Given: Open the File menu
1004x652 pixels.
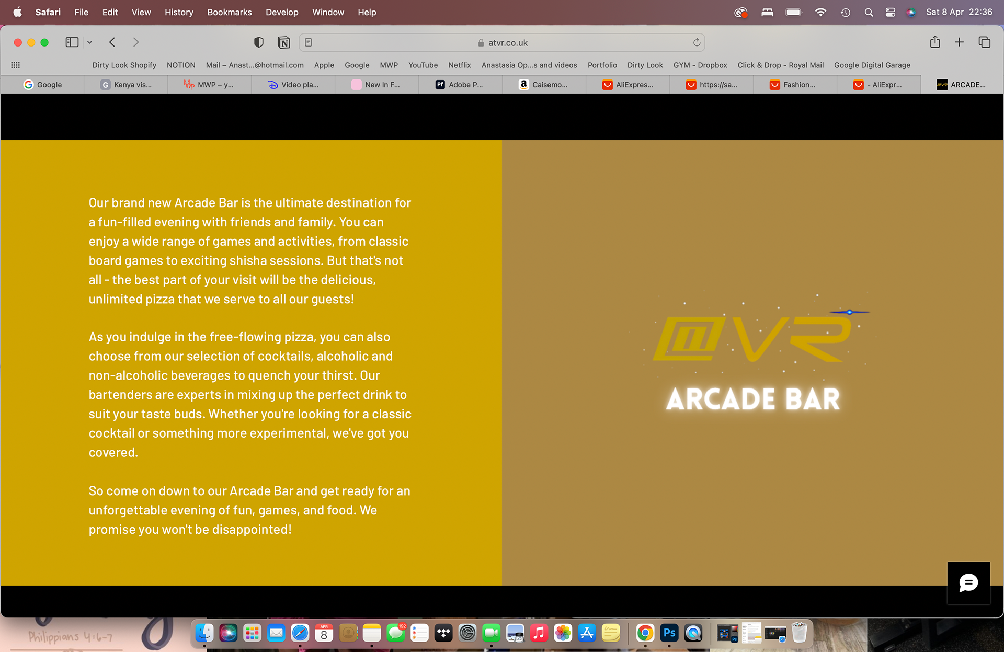Looking at the screenshot, I should click(x=81, y=12).
